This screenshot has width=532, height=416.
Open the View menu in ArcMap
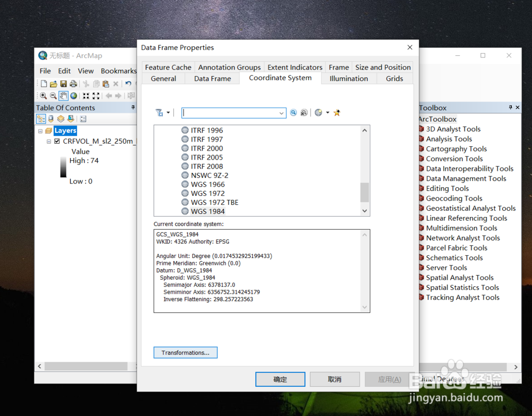[x=86, y=71]
